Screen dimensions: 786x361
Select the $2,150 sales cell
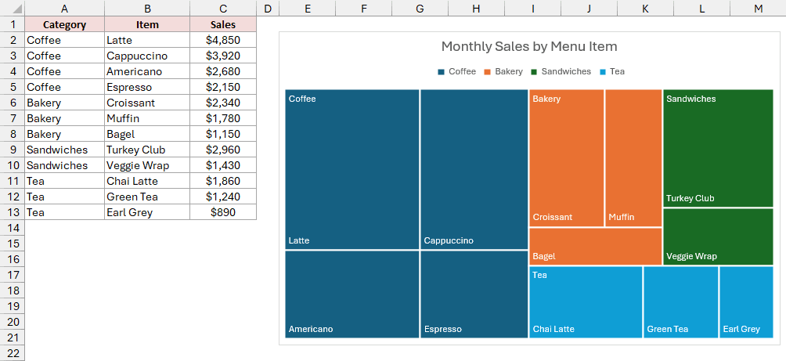tap(223, 87)
